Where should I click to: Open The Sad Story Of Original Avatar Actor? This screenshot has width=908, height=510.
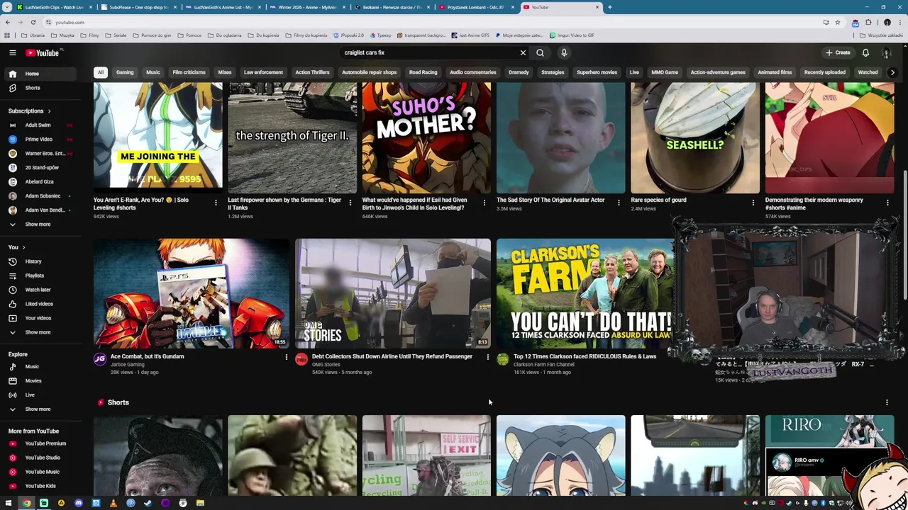point(550,200)
